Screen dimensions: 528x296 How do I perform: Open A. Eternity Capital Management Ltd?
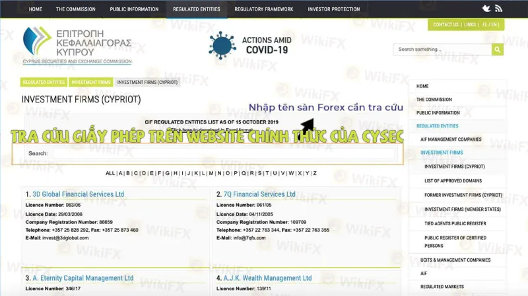(x=83, y=278)
